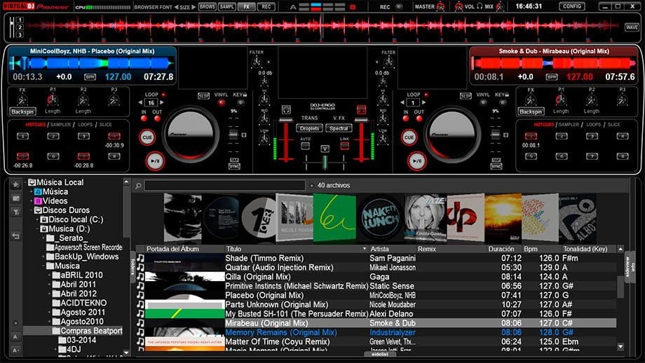The height and width of the screenshot is (363, 645).
Task: Toggle the AUTO crossfade button
Action: (x=305, y=146)
